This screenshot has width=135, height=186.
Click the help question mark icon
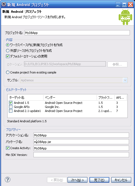8,179
